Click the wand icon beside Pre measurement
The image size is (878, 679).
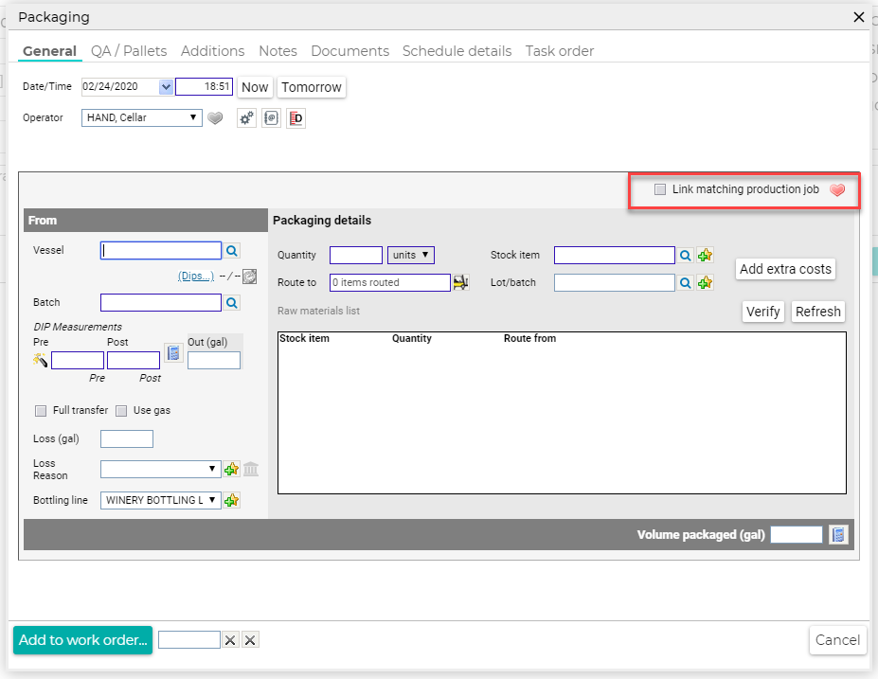[x=40, y=360]
